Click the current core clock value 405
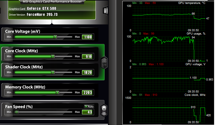 click(x=208, y=115)
